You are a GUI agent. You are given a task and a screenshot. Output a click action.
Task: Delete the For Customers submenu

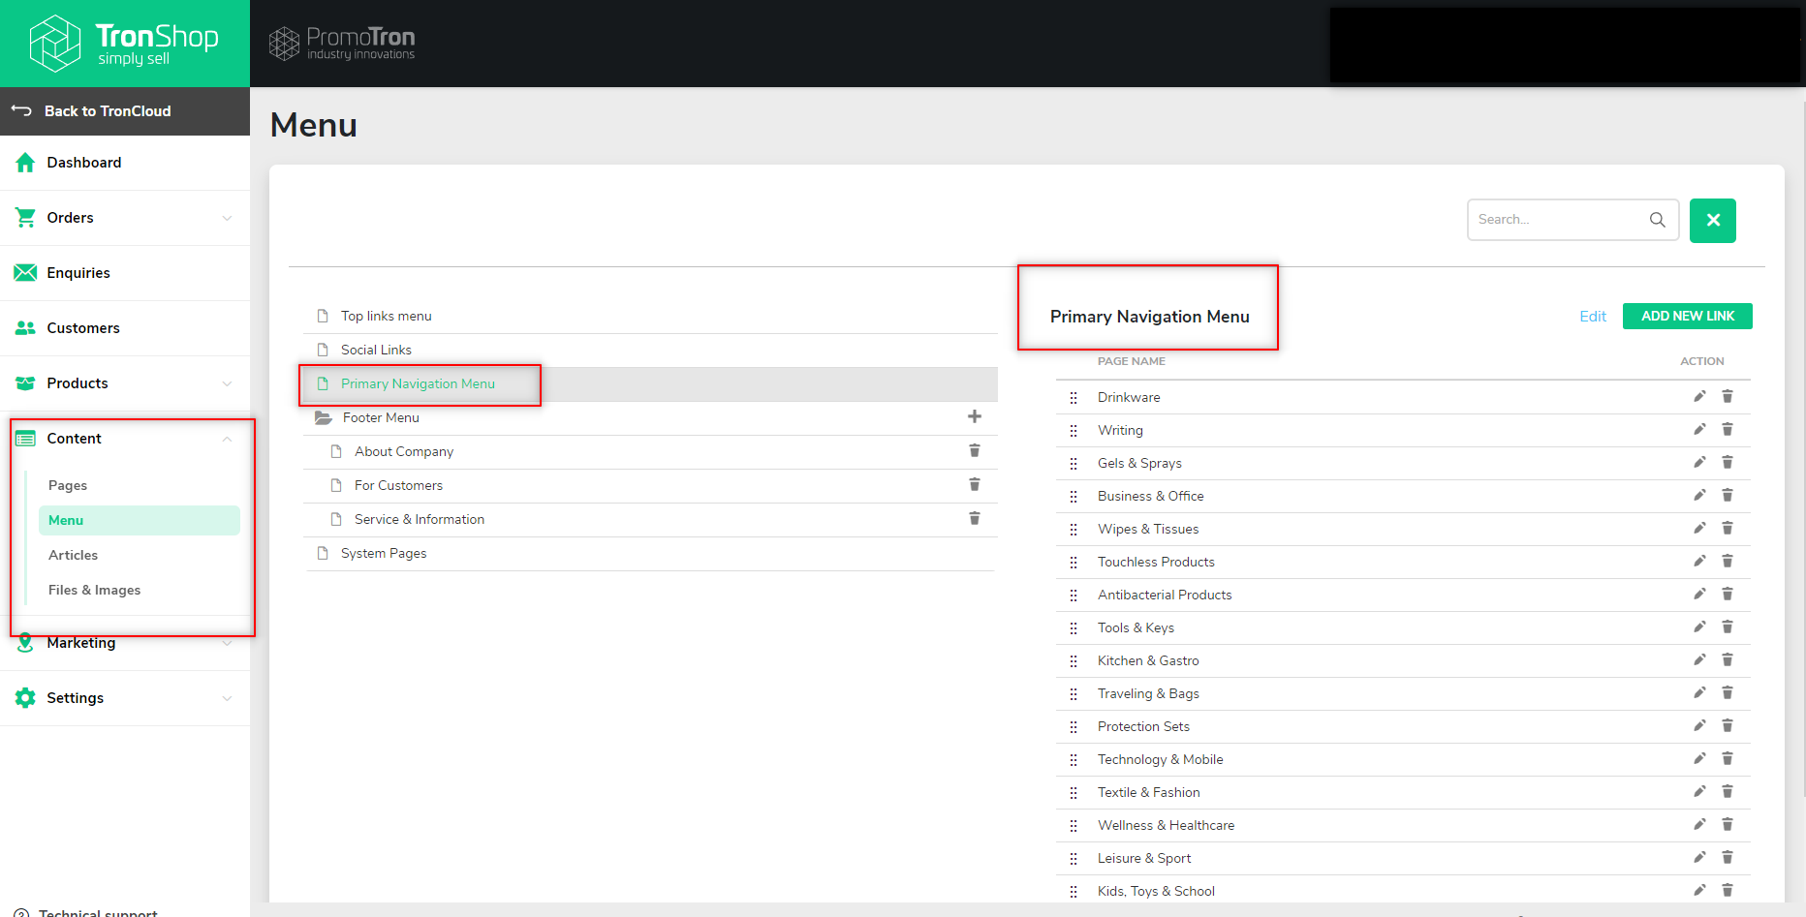tap(975, 484)
